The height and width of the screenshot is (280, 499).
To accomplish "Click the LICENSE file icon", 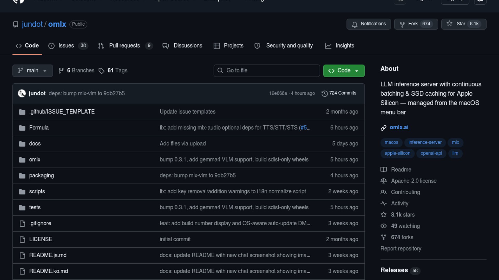I will [x=22, y=239].
